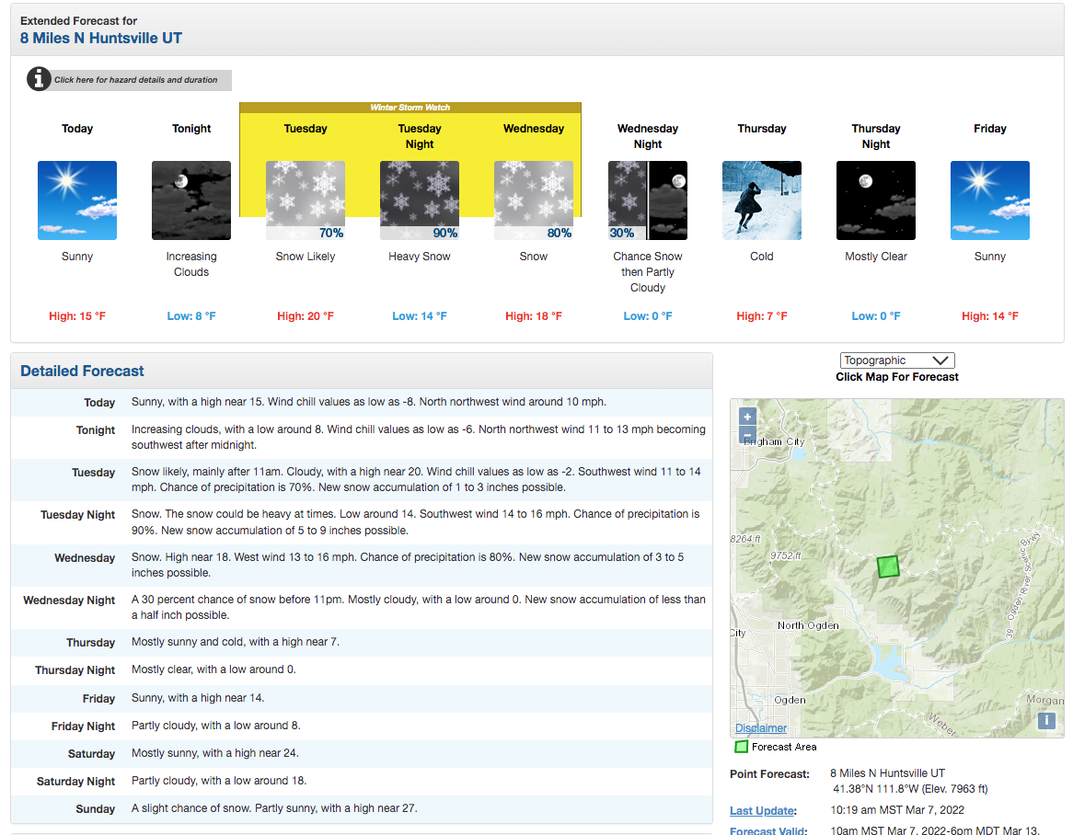
Task: Click "Sunny, with a high near 14." text
Action: 198,698
